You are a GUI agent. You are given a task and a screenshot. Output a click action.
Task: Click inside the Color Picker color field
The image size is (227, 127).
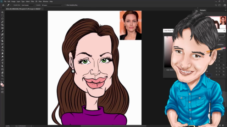(168, 52)
